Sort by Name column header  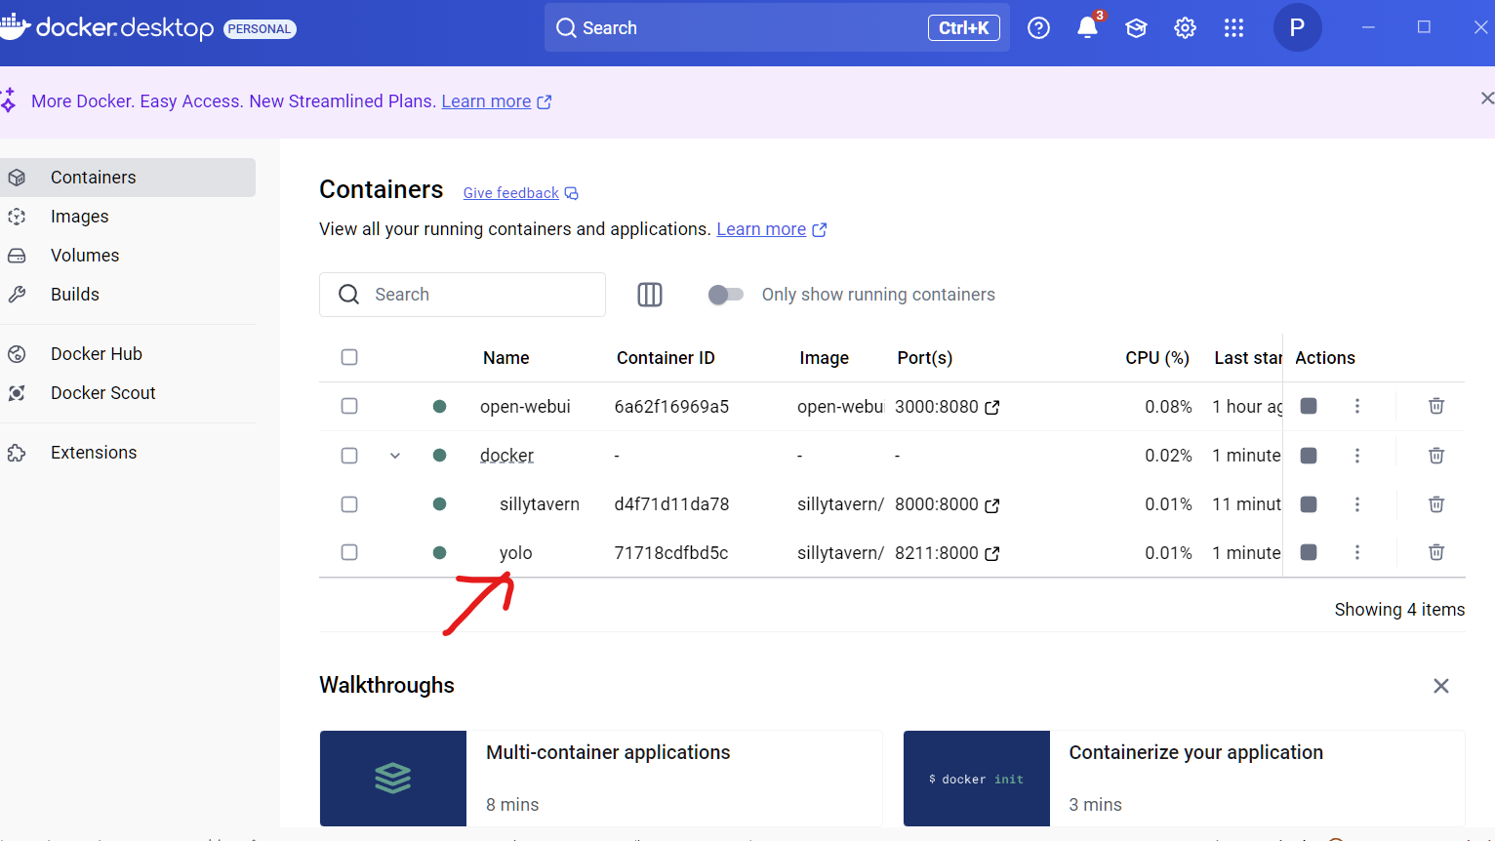coord(505,358)
